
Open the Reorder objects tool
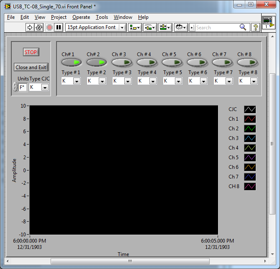click(x=180, y=27)
